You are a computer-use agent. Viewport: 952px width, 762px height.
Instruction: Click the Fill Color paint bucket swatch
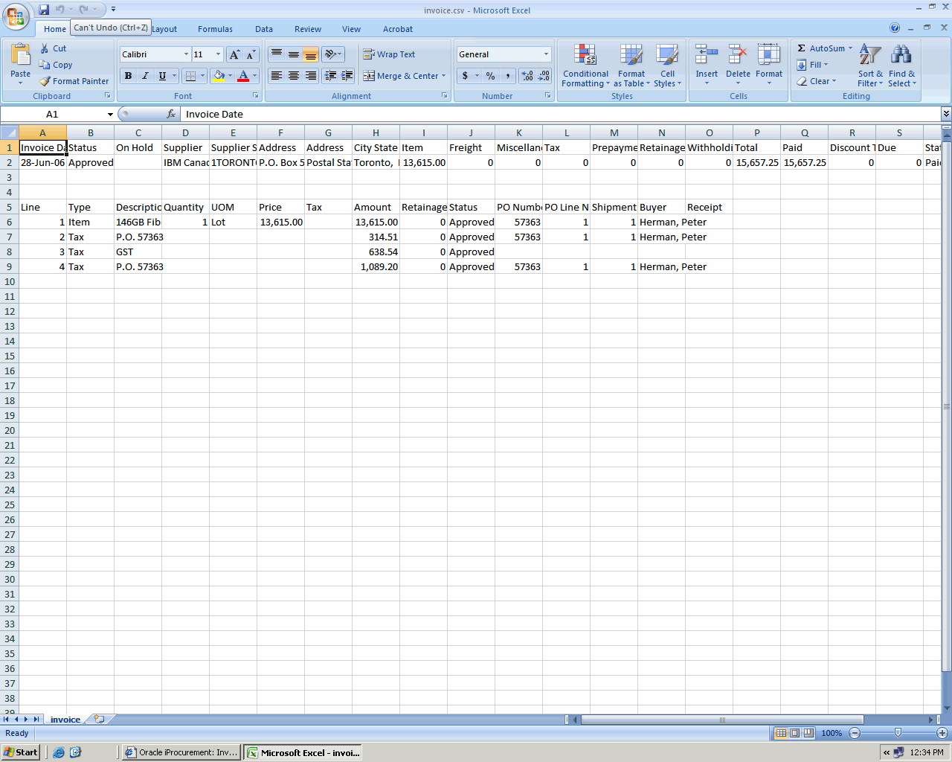[x=219, y=76]
